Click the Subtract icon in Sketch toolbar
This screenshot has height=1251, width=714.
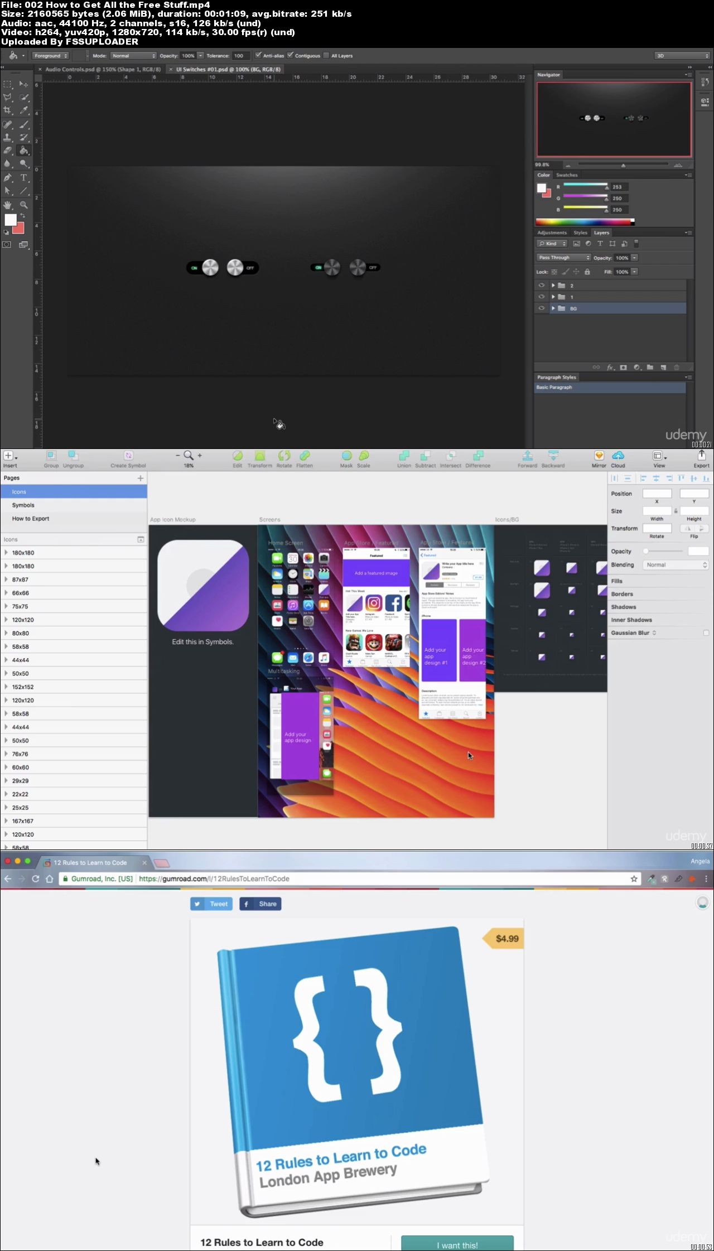click(425, 459)
